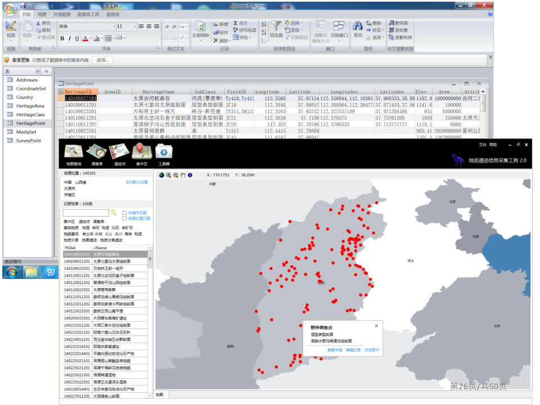Select the blue identify info map tool
This screenshot has width=540, height=405.
click(x=190, y=175)
